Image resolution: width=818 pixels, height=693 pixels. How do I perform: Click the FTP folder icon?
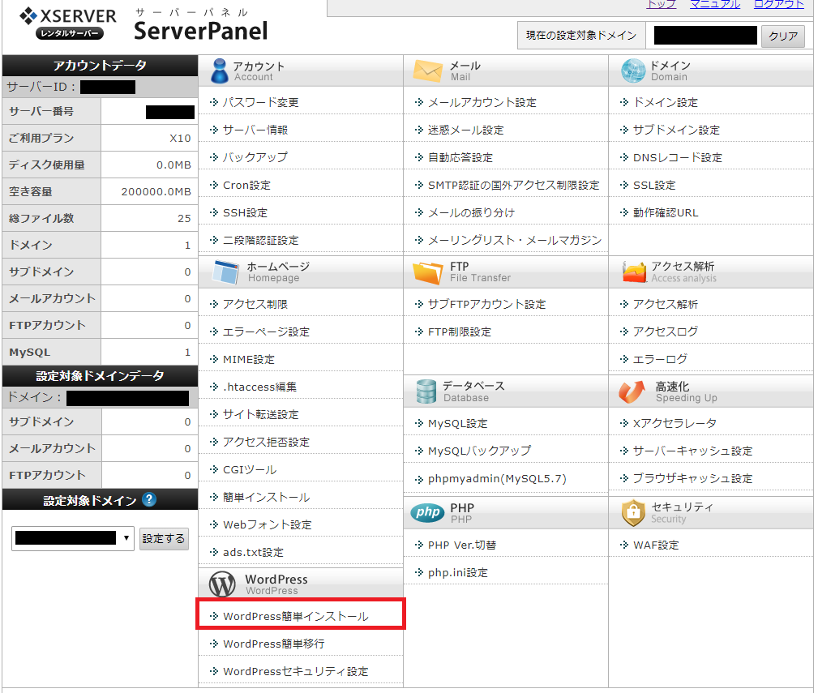pyautogui.click(x=428, y=272)
